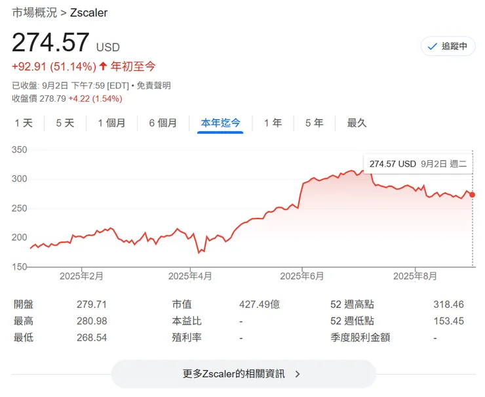Switch to the 6 個月 tab
485x397 pixels.
(x=163, y=123)
